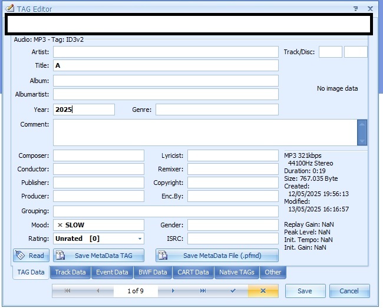This screenshot has width=383, height=308.
Task: Open the CART Data tab
Action: pos(193,272)
